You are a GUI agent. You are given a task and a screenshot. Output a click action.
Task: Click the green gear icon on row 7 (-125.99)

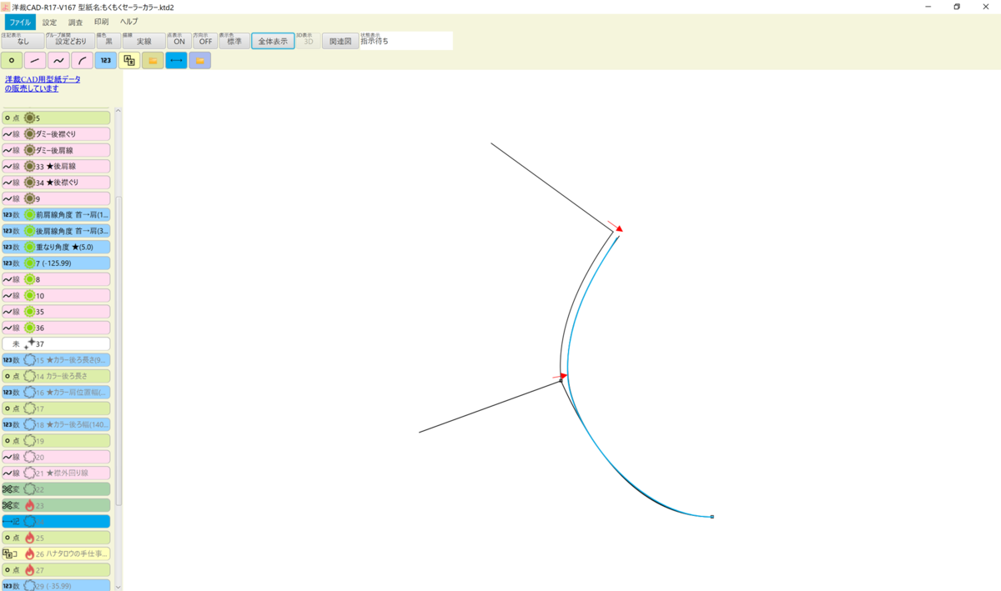click(30, 263)
